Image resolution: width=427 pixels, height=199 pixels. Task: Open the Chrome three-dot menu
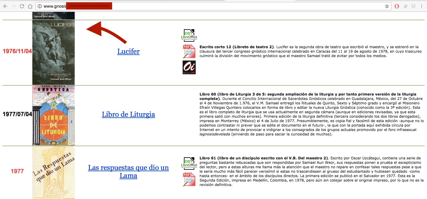pyautogui.click(x=421, y=6)
